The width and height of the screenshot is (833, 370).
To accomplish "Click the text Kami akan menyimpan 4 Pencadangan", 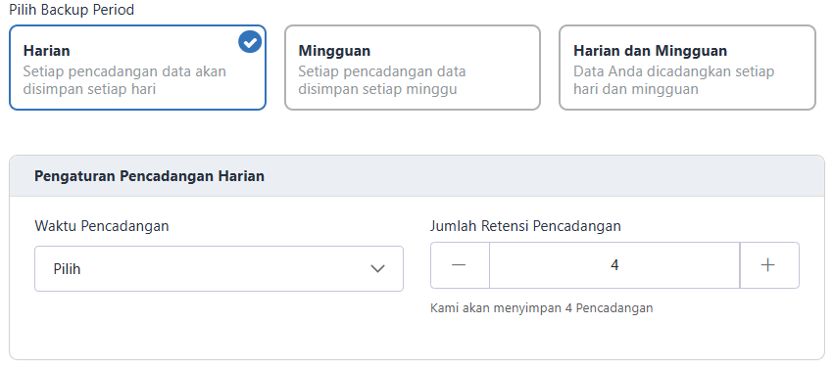I will tap(541, 308).
